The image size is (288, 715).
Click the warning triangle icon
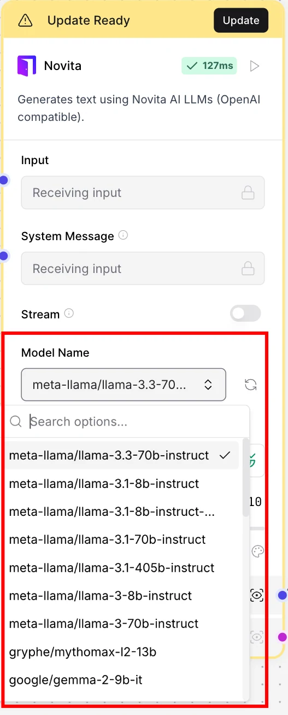pos(25,21)
